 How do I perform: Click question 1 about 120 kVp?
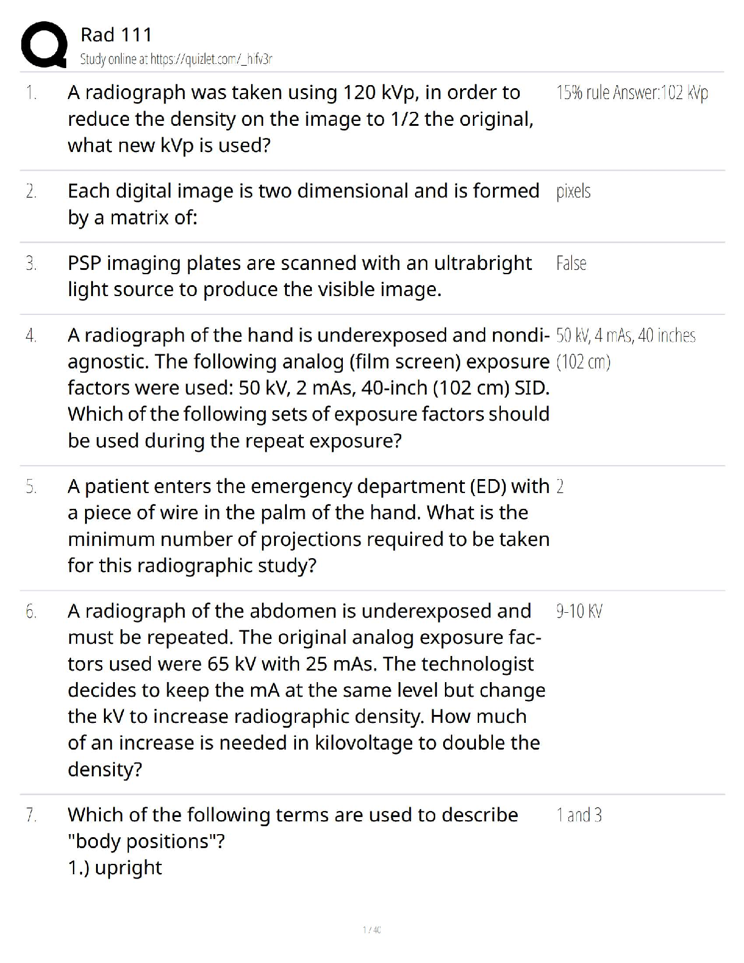pyautogui.click(x=300, y=119)
